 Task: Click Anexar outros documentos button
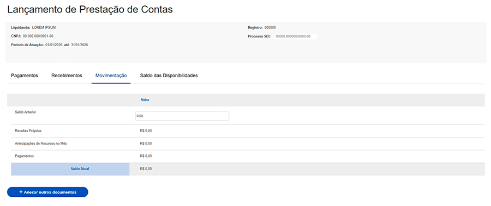coord(47,192)
